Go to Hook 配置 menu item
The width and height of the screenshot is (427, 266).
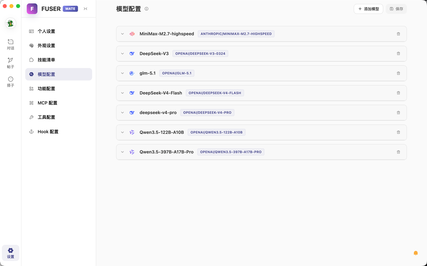pyautogui.click(x=59, y=132)
